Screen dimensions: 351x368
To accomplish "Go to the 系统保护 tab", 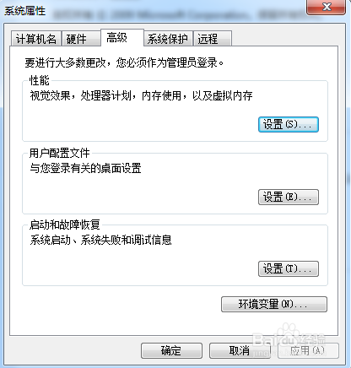I will 168,39.
